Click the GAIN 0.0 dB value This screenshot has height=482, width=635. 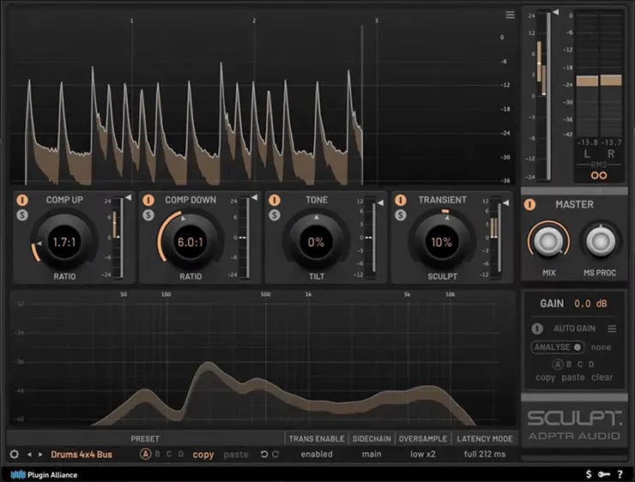click(590, 304)
